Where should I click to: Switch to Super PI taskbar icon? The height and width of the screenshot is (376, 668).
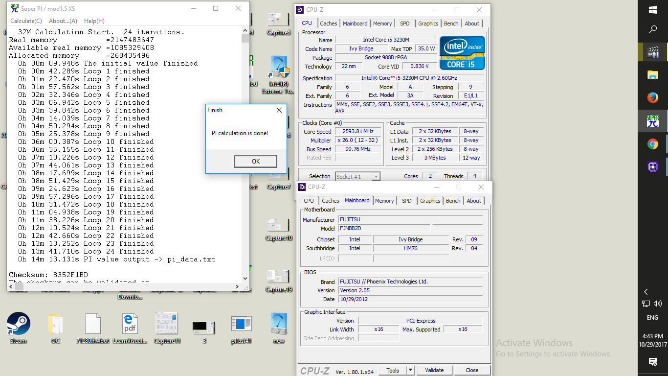tap(653, 121)
